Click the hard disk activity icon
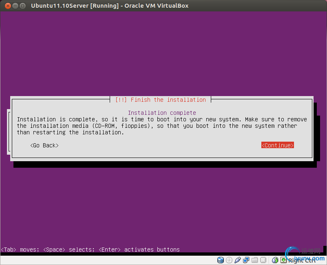The width and height of the screenshot is (327, 265). coord(221,260)
